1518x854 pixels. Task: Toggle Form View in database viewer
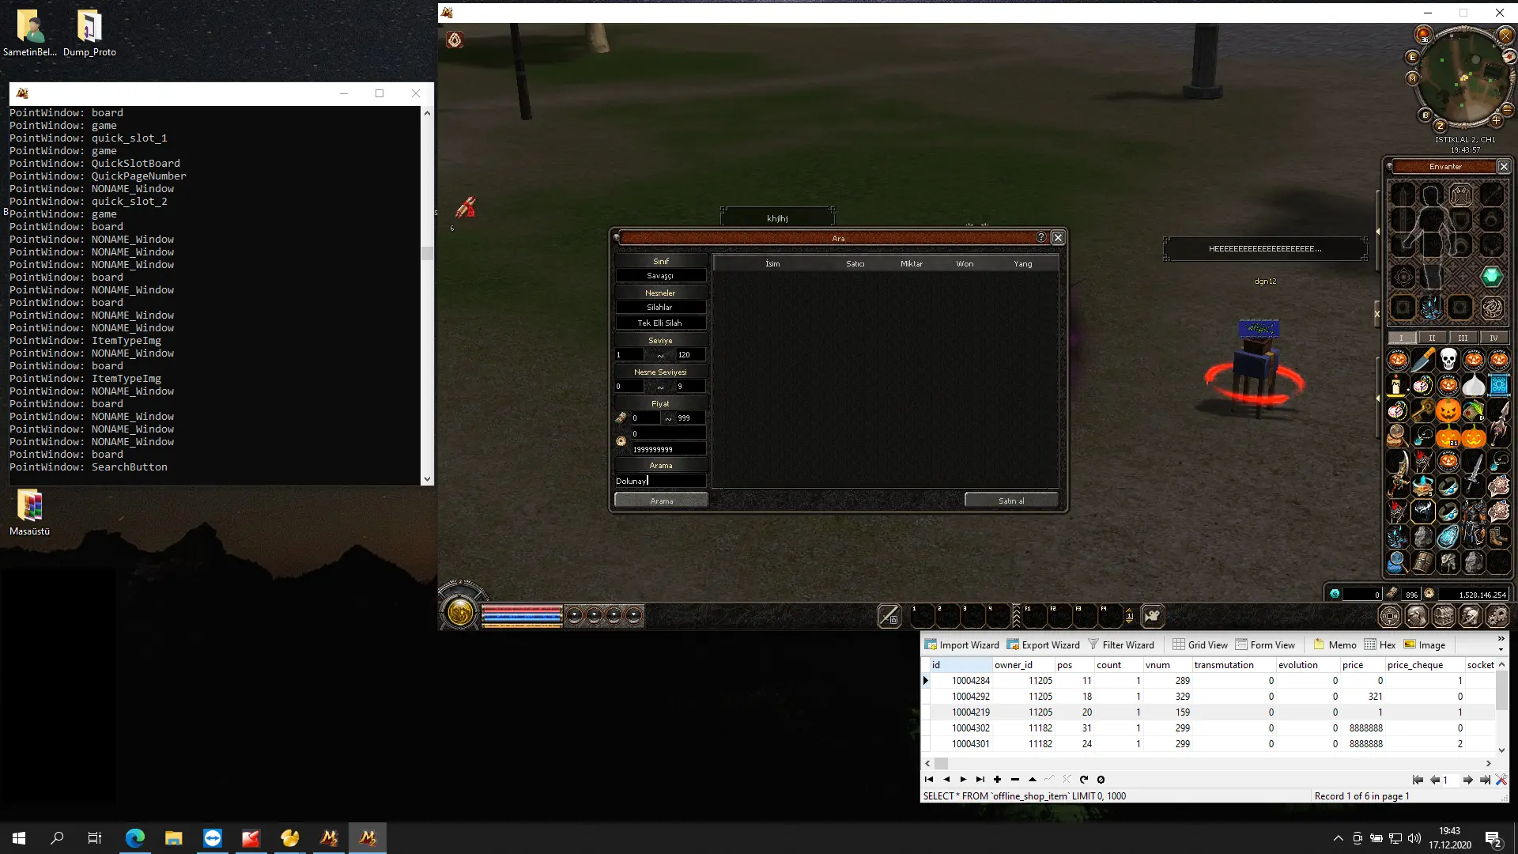tap(1265, 644)
